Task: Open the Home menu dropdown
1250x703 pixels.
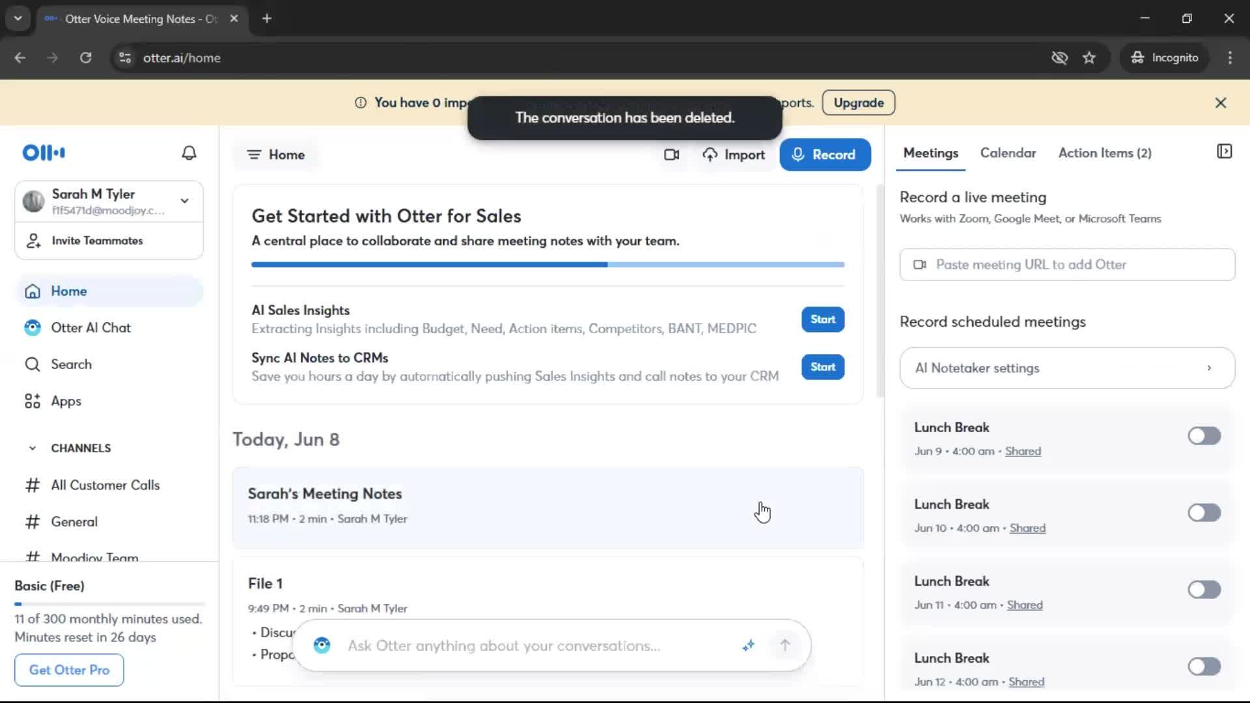Action: (x=276, y=155)
